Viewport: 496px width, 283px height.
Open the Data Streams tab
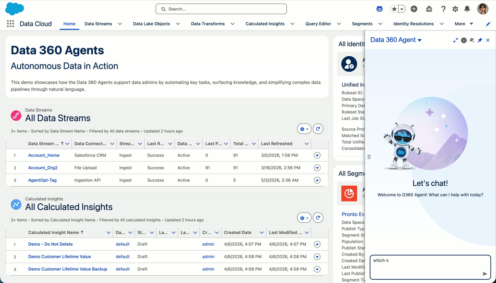98,24
